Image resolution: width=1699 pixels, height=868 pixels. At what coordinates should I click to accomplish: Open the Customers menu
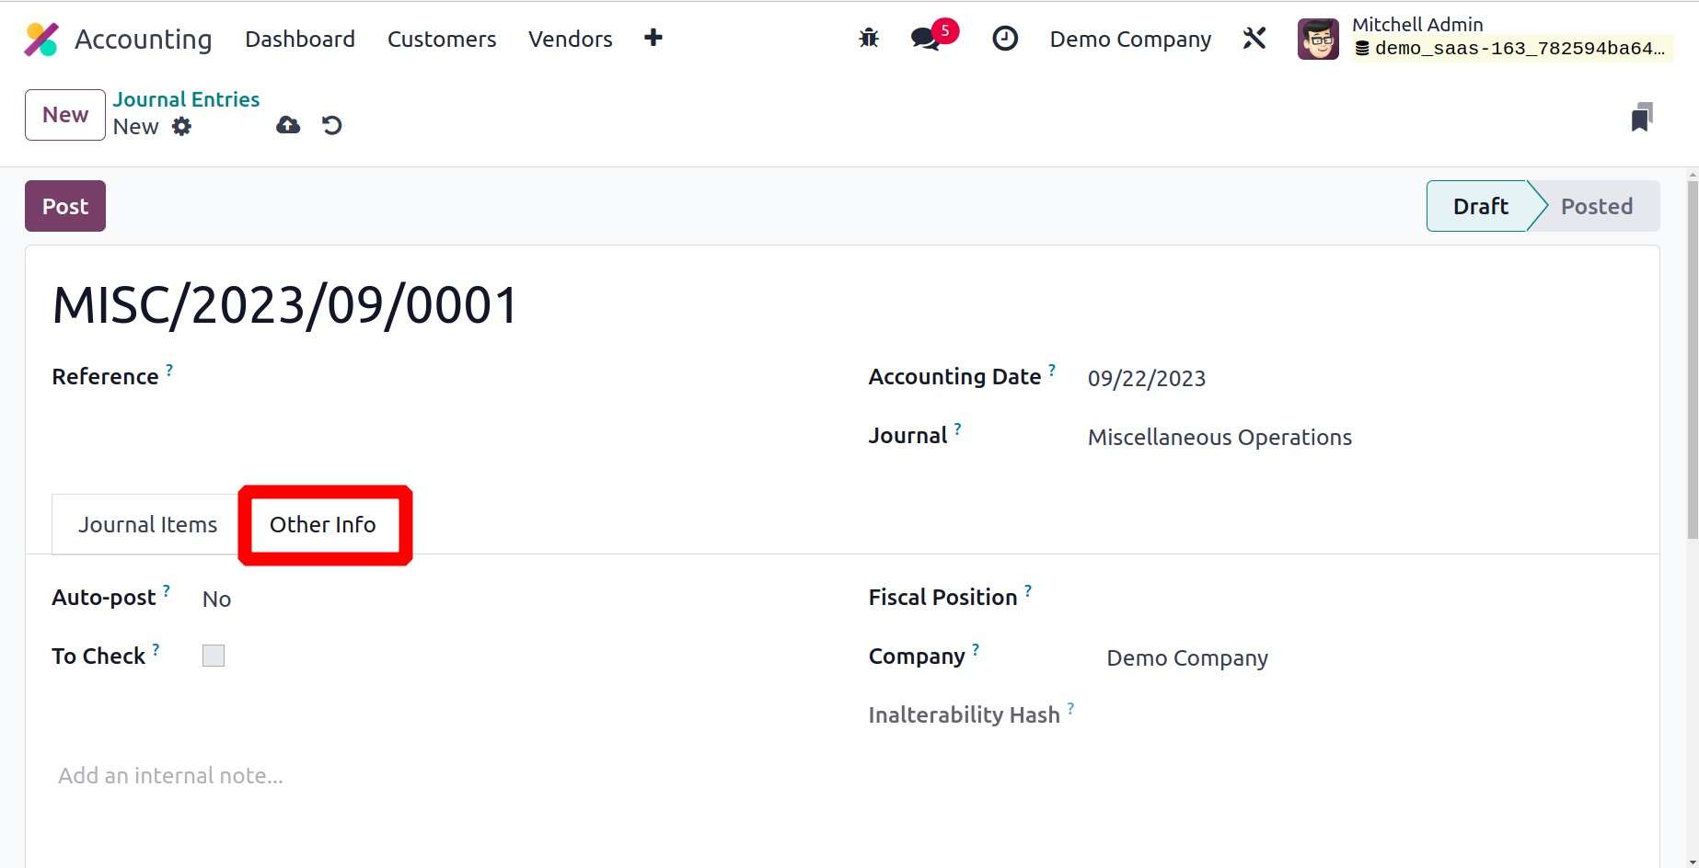441,39
